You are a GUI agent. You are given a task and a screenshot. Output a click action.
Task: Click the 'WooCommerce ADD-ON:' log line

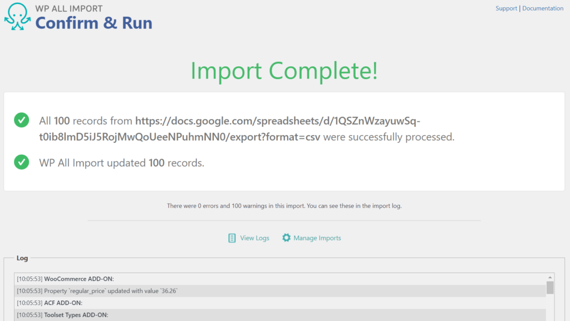click(x=280, y=279)
